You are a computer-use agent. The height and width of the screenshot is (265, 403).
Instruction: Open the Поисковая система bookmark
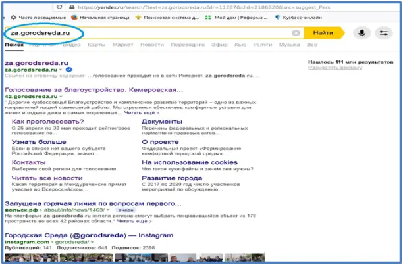tap(167, 18)
